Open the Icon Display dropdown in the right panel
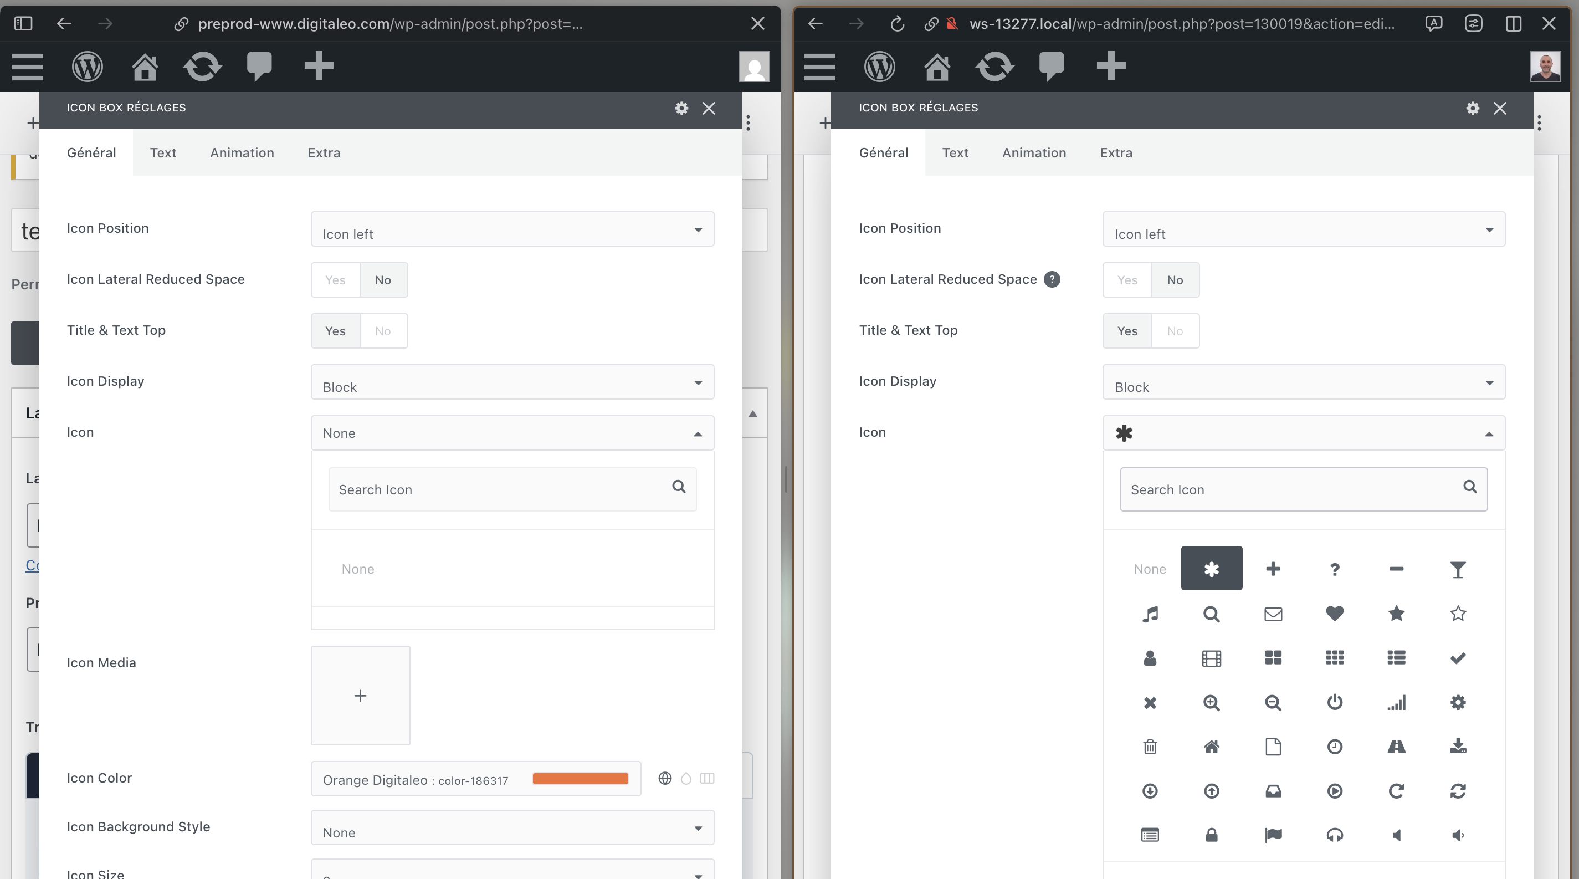This screenshot has width=1579, height=879. (x=1303, y=382)
